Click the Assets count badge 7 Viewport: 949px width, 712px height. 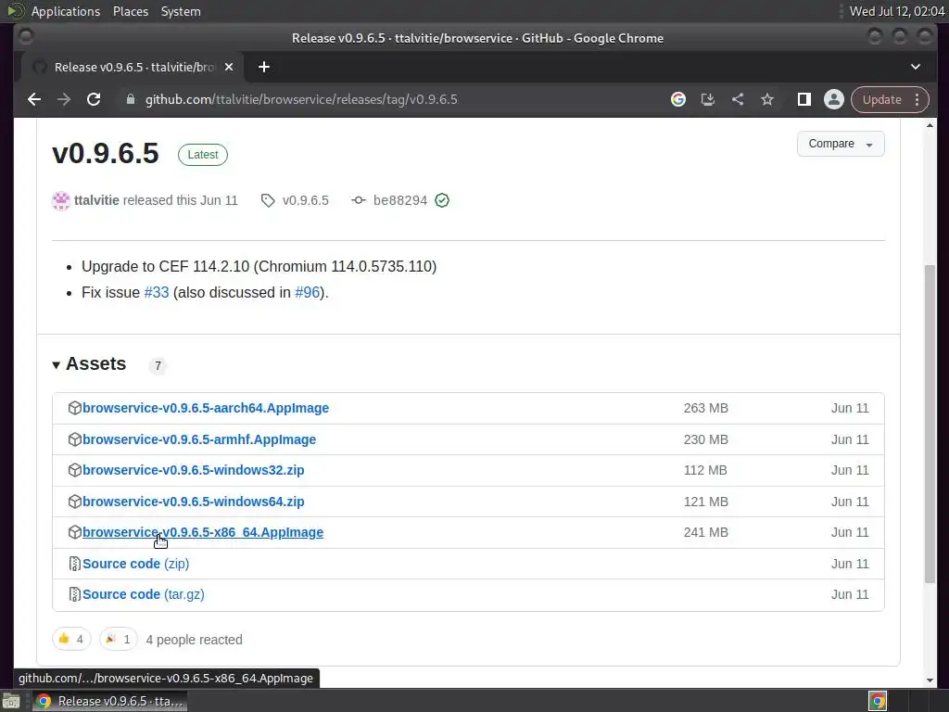point(158,365)
